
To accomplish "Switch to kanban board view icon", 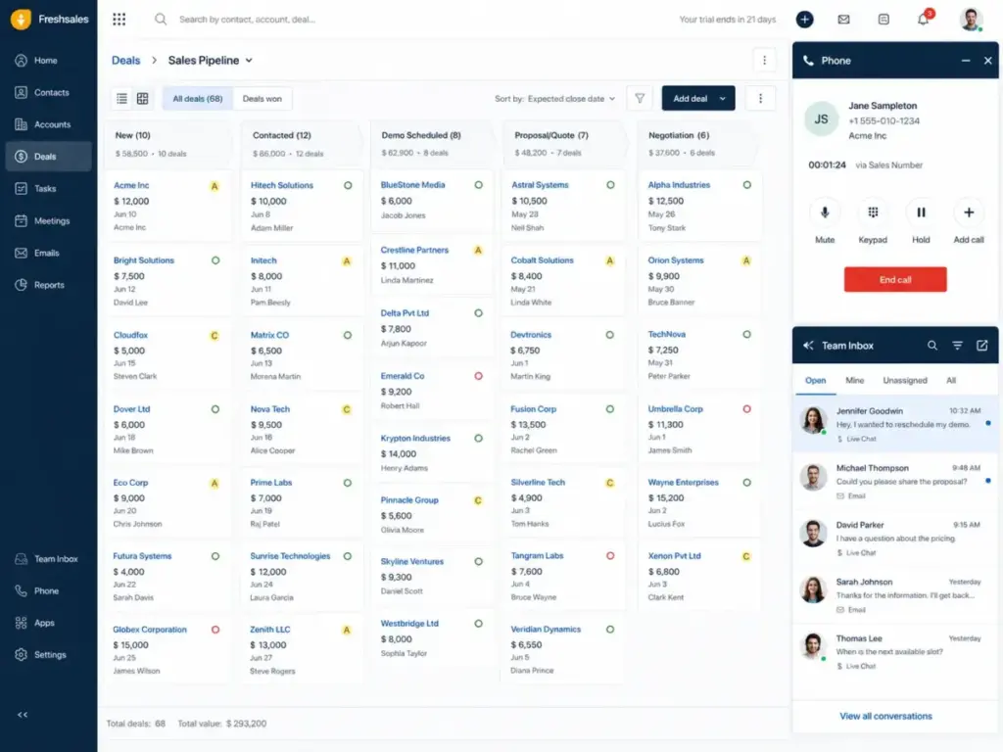I will point(143,99).
